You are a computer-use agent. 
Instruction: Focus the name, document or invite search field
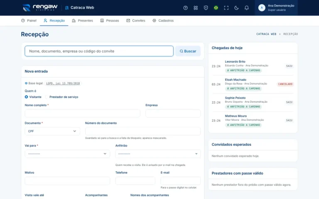click(99, 51)
